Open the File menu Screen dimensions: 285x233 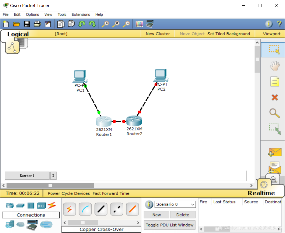(5, 14)
